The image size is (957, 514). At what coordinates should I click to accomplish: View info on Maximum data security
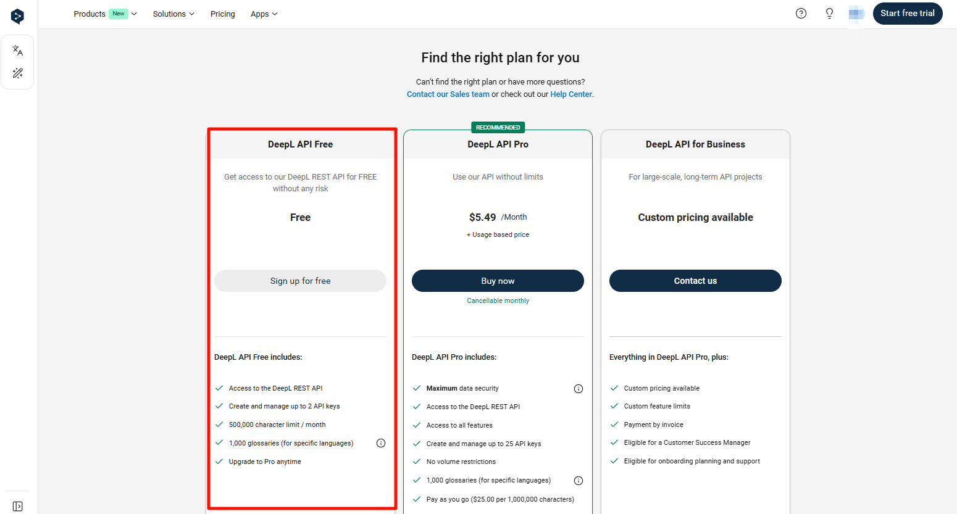(579, 388)
